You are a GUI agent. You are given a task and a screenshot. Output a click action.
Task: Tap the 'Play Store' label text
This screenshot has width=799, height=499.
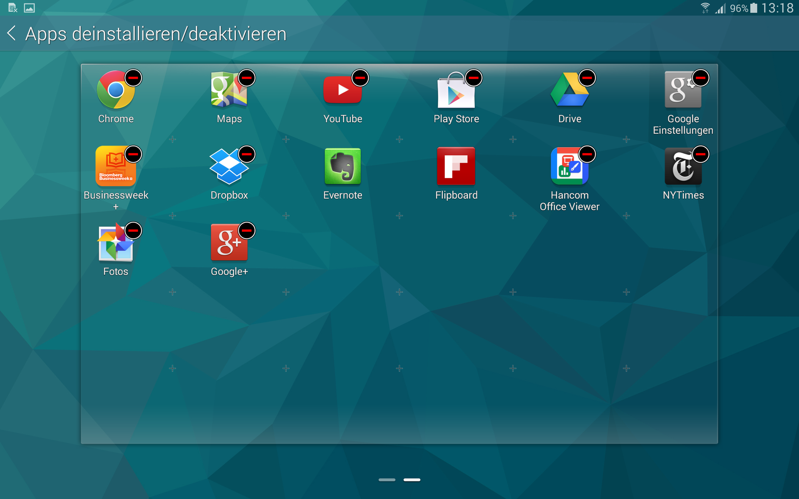pyautogui.click(x=456, y=119)
